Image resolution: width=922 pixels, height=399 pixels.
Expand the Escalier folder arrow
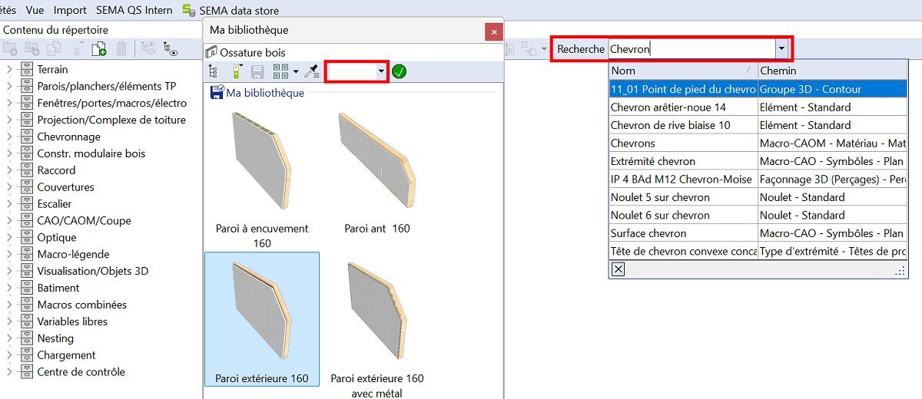(x=10, y=204)
